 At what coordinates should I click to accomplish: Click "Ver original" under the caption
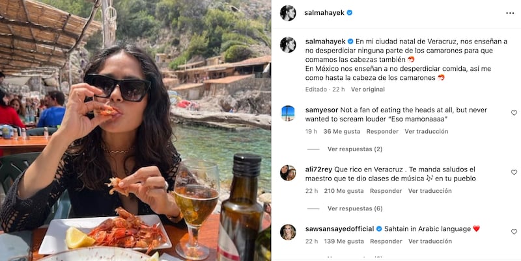click(368, 89)
